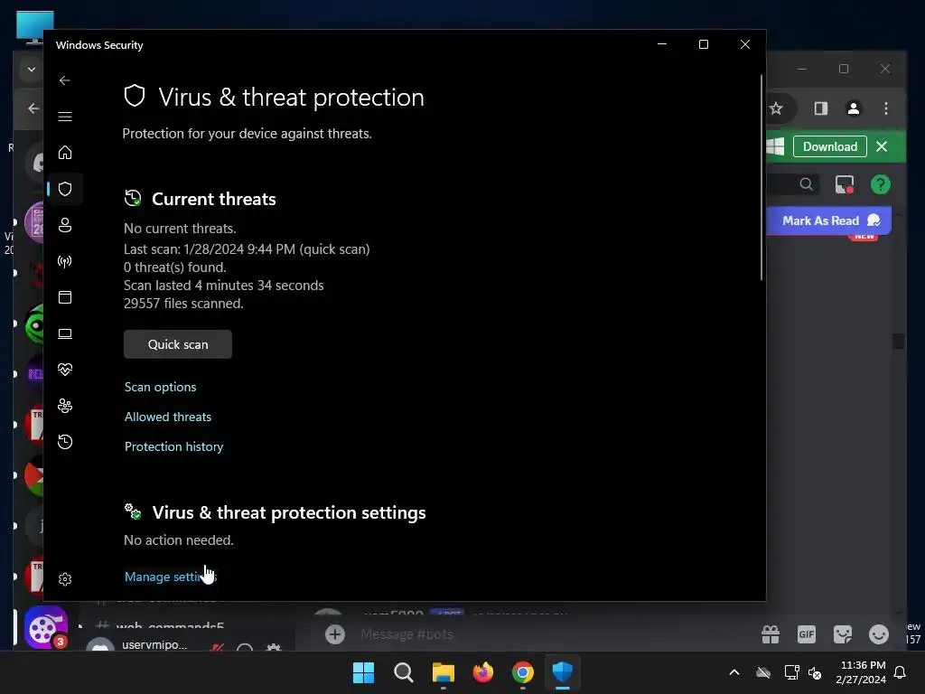925x694 pixels.
Task: Open Windows Start menu
Action: tap(363, 672)
